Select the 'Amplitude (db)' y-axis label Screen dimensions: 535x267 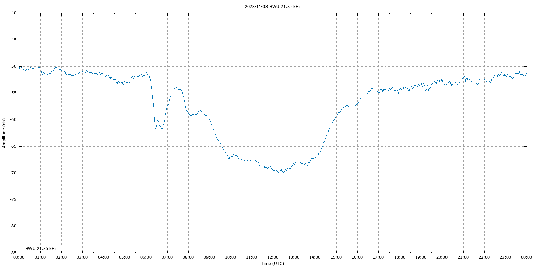(x=4, y=133)
